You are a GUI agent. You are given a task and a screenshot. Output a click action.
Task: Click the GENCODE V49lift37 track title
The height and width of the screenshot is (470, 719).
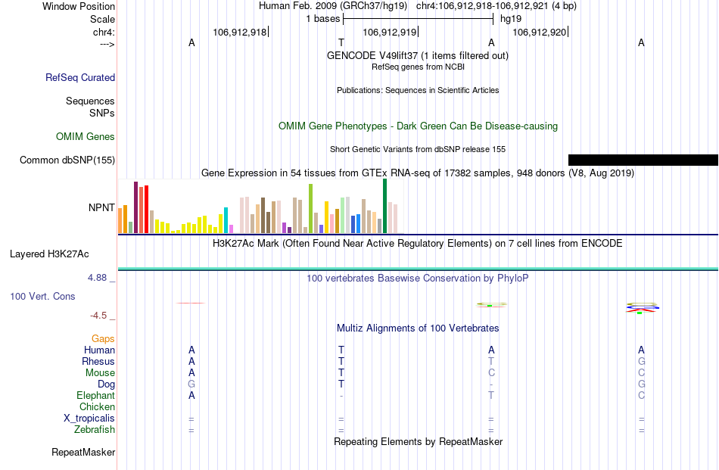[418, 55]
